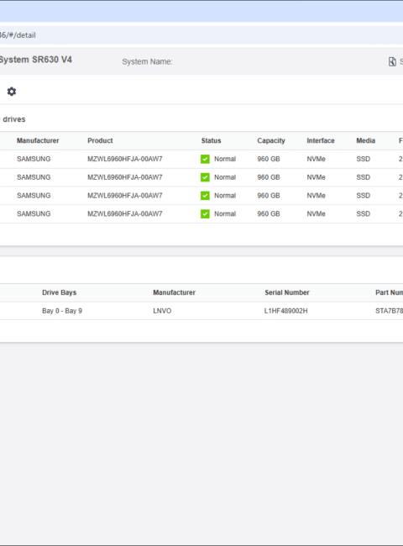
Task: Click the green status checkmark of fourth drive
Action: [x=205, y=214]
